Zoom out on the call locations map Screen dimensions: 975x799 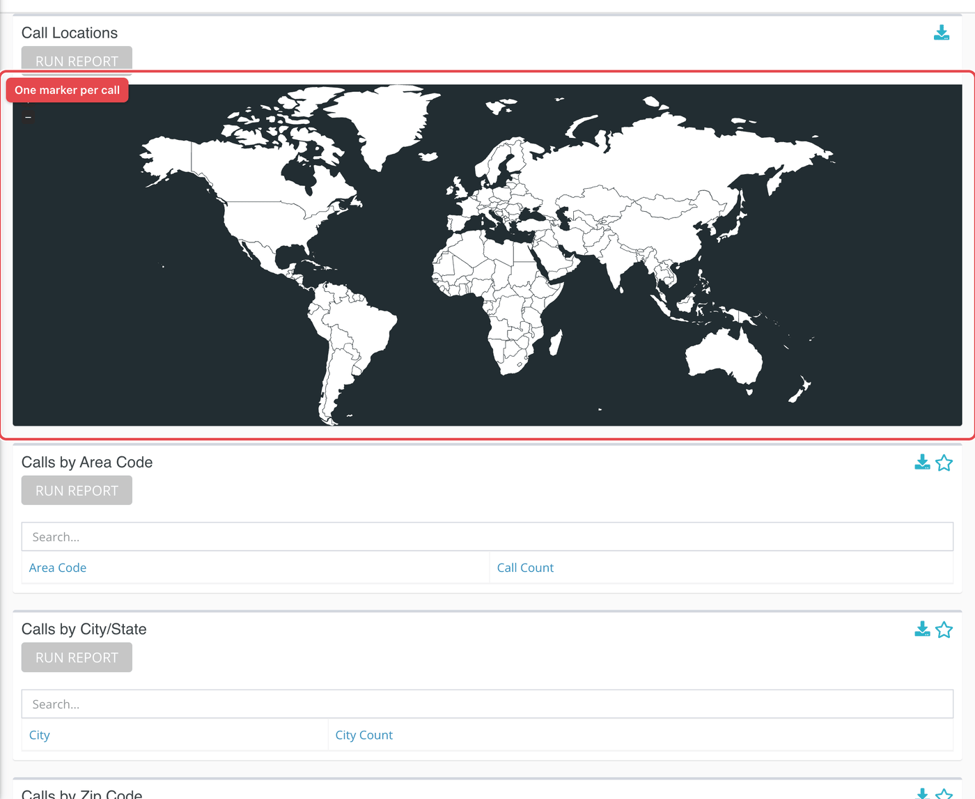(x=28, y=117)
